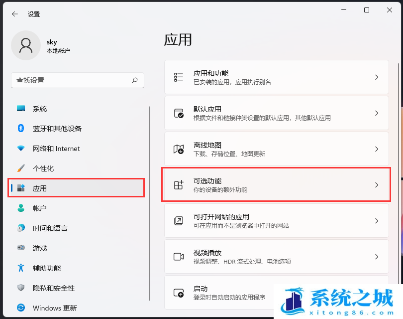
Task: Click the 个性化 paintbrush icon
Action: pyautogui.click(x=21, y=168)
